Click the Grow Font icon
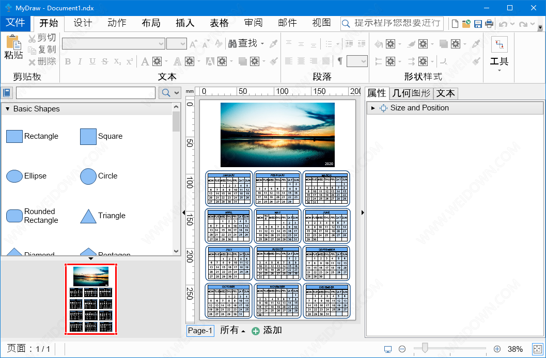Image resolution: width=546 pixels, height=358 pixels. tap(193, 44)
